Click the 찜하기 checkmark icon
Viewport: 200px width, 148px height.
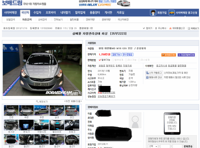144,28
